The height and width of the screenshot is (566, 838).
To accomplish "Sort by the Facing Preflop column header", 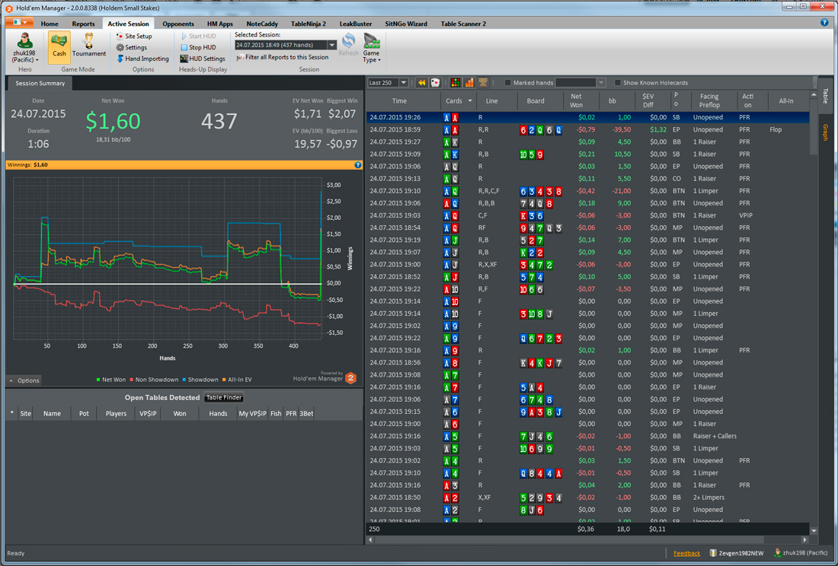I will [709, 101].
